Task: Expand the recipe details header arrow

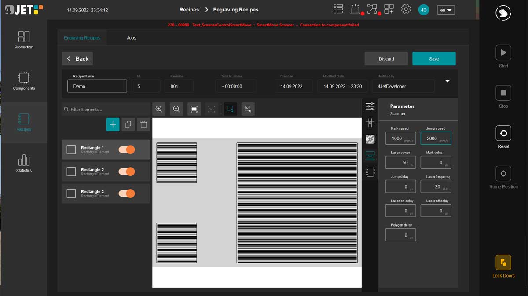Action: [447, 81]
